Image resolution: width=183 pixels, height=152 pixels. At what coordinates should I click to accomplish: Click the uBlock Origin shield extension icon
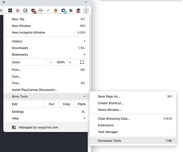pos(33,11)
